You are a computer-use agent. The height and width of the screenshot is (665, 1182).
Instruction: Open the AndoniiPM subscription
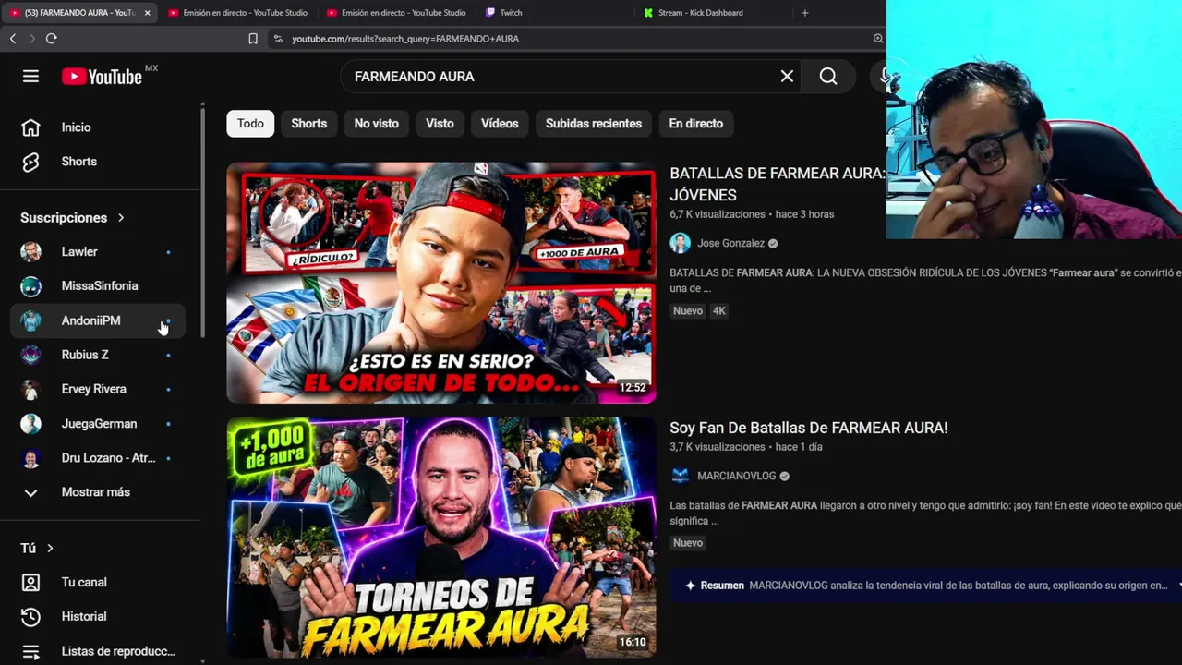tap(98, 320)
